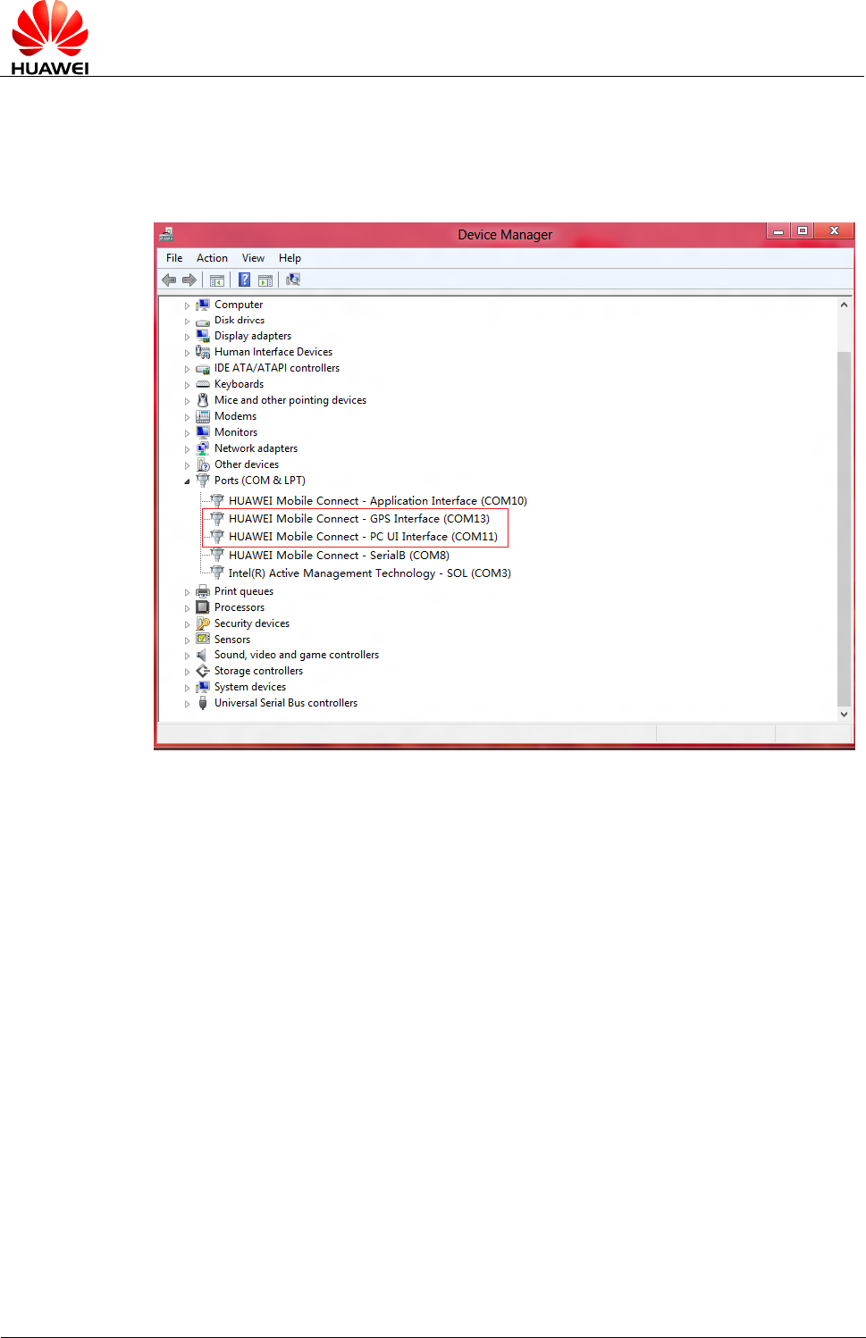Click the IDE ATA/ATAPI controllers icon

coord(203,368)
